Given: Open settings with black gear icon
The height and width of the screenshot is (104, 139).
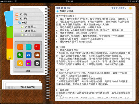Looking at the screenshot, I should 37,63.
